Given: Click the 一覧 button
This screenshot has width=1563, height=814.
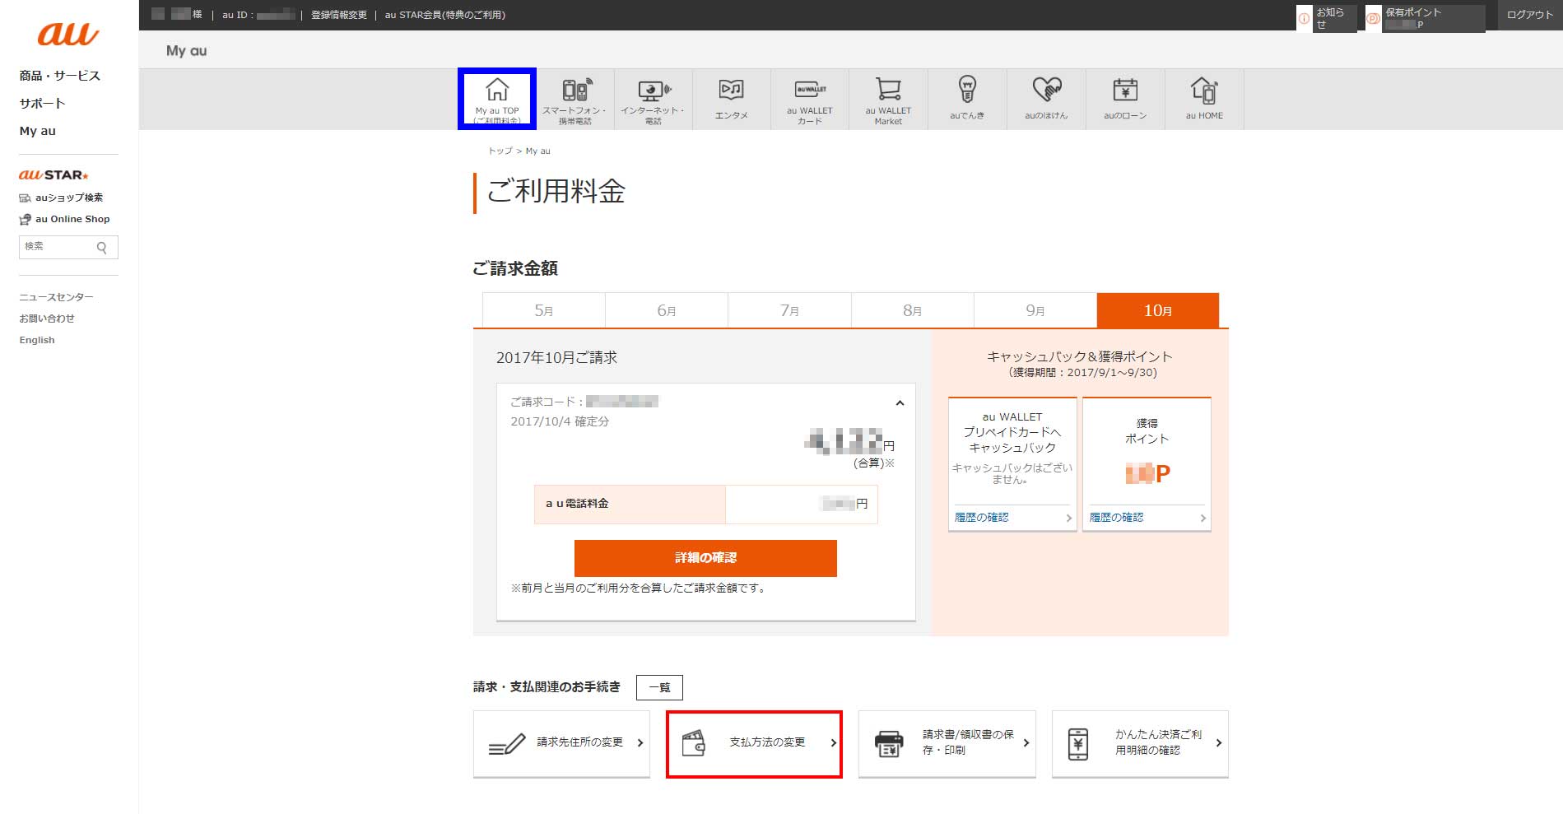Looking at the screenshot, I should pos(659,687).
